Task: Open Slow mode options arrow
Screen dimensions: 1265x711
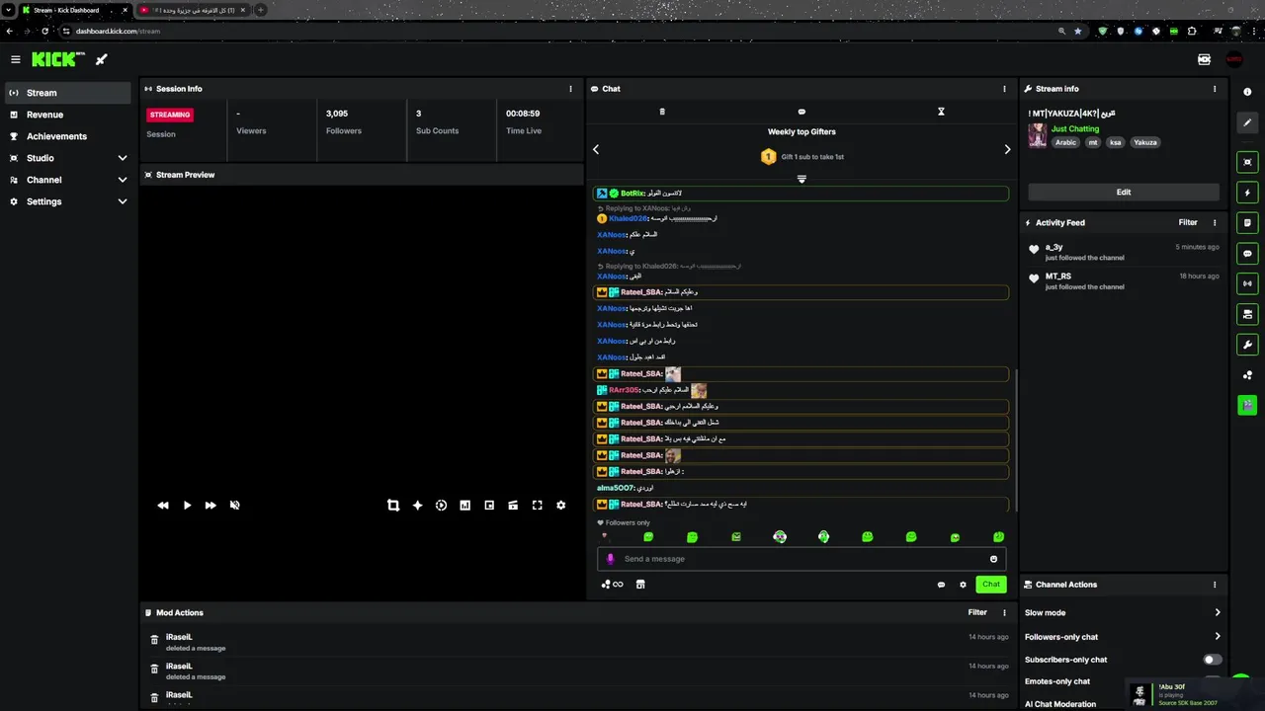Action: [x=1218, y=612]
